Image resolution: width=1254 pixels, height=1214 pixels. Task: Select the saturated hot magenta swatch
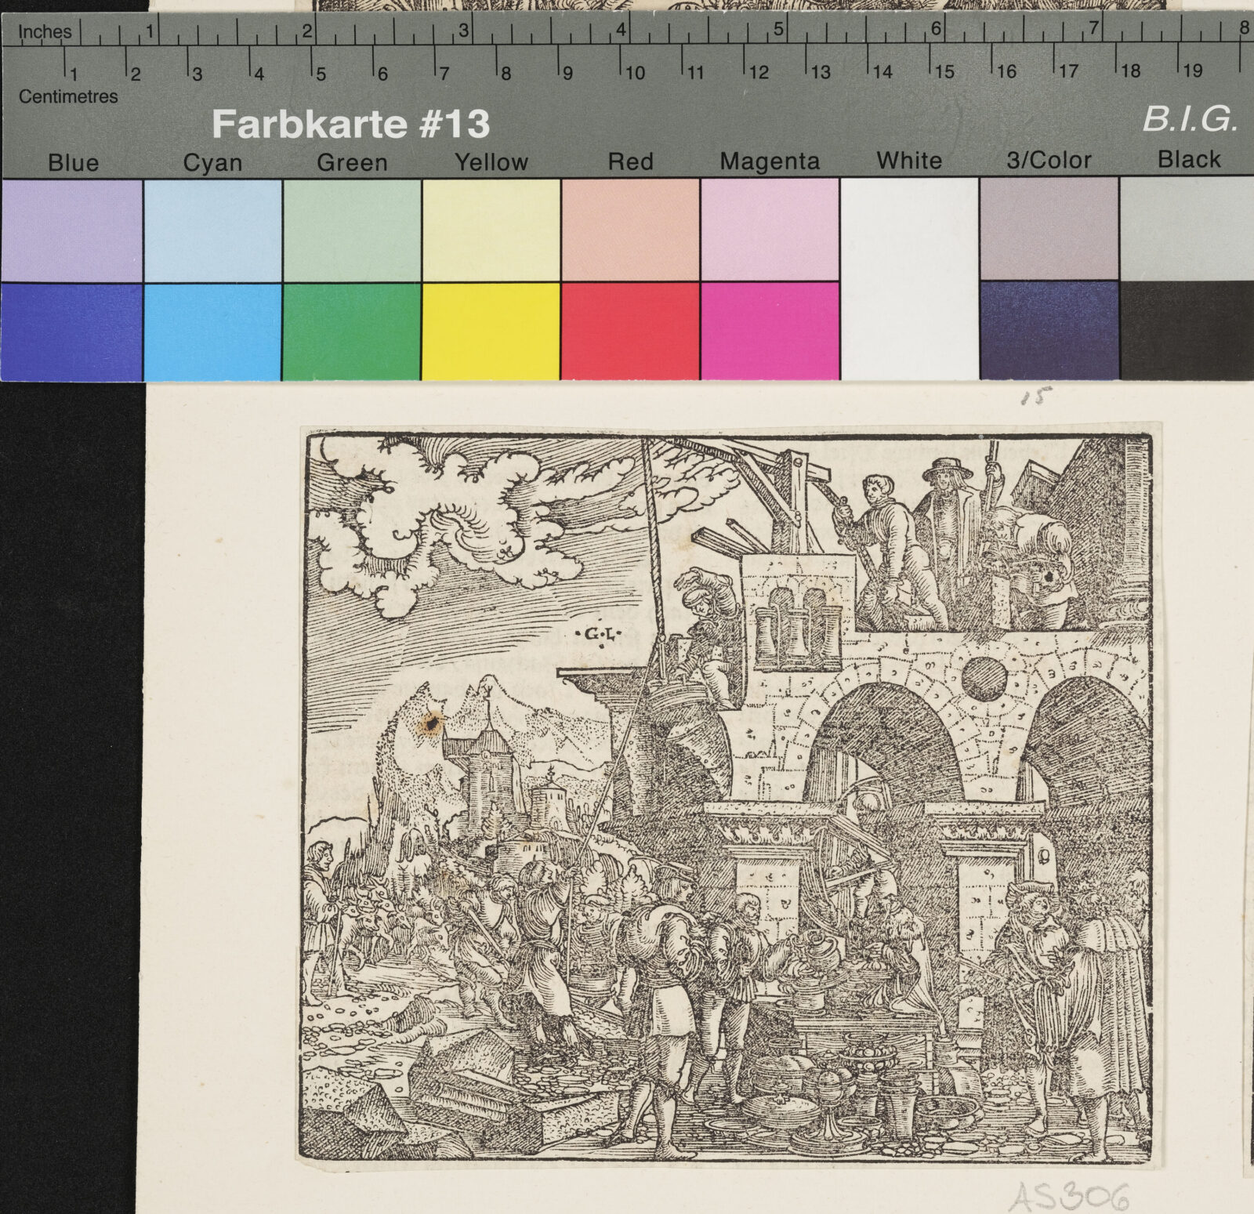tap(770, 331)
